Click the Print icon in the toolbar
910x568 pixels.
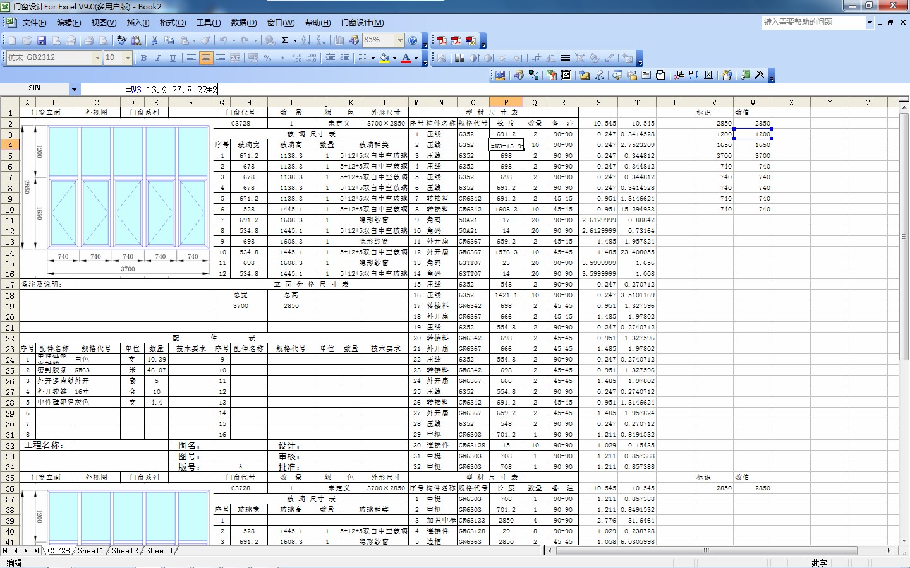(88, 40)
